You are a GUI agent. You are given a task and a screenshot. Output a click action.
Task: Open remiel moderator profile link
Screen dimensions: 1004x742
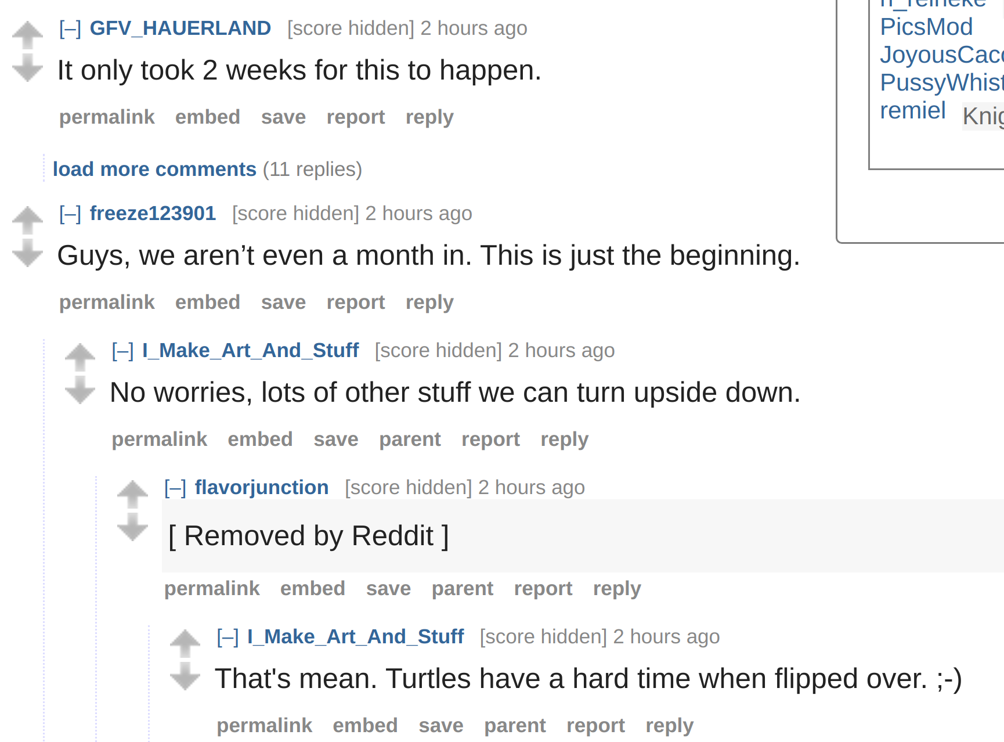[x=912, y=110]
